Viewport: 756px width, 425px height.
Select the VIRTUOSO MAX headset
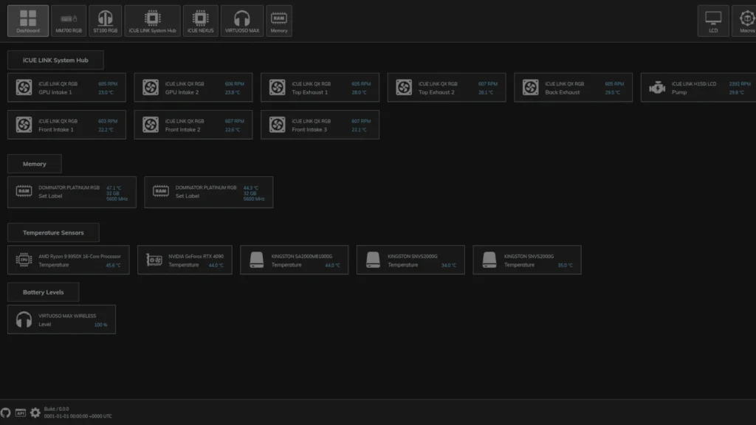point(241,21)
